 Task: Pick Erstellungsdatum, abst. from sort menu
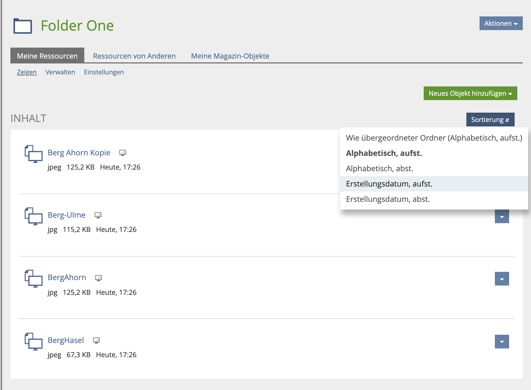click(x=388, y=199)
